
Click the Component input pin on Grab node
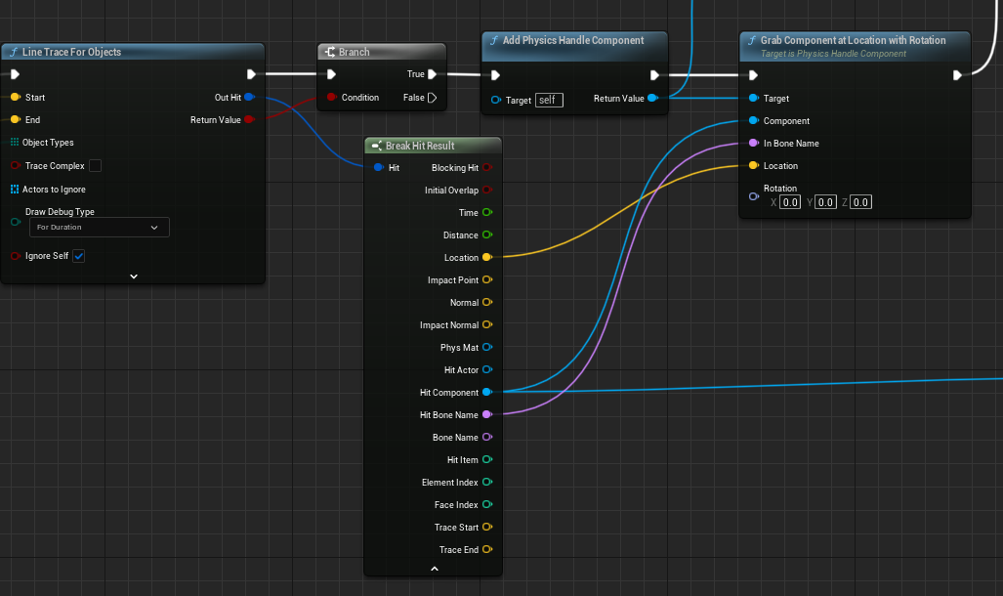(x=754, y=120)
